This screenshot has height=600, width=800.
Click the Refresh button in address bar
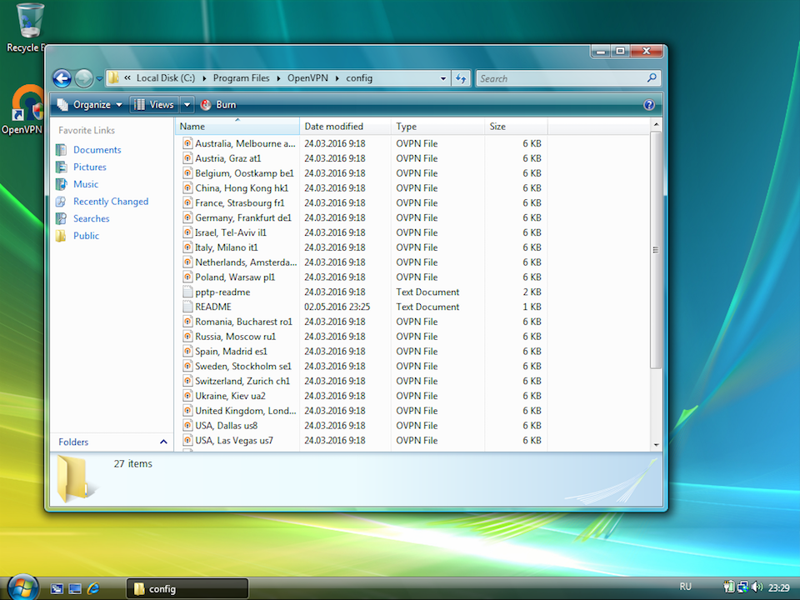pos(461,78)
